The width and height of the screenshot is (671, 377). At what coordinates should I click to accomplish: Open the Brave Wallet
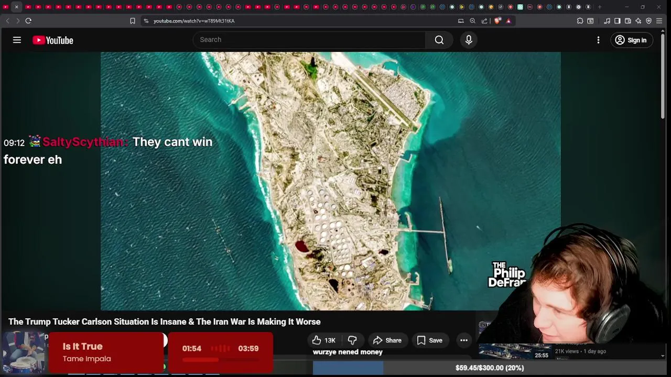point(628,21)
